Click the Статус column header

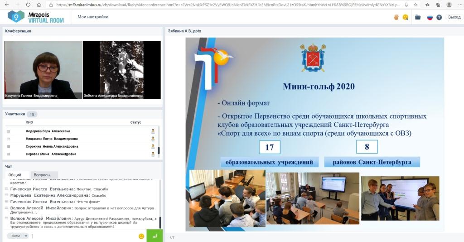136,122
